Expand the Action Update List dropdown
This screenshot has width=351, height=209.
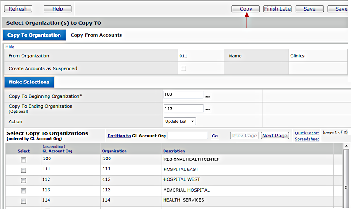[x=180, y=121]
